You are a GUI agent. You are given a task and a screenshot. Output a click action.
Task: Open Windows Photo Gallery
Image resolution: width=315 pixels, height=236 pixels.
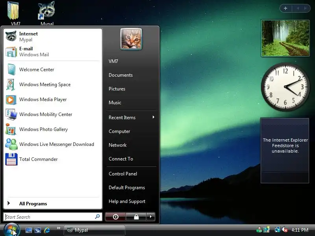point(53,129)
